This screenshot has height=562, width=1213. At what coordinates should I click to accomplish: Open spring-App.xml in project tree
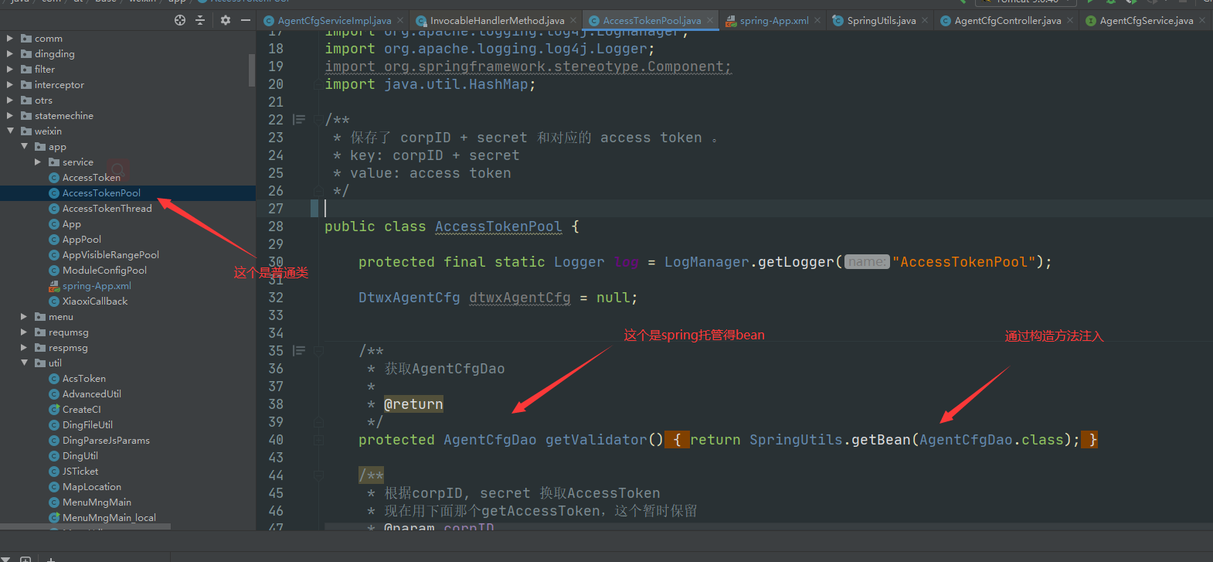point(97,285)
